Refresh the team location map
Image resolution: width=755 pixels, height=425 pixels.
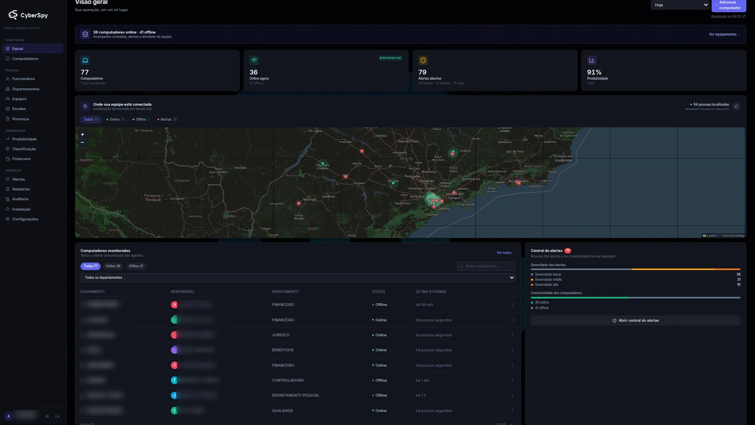(x=736, y=106)
